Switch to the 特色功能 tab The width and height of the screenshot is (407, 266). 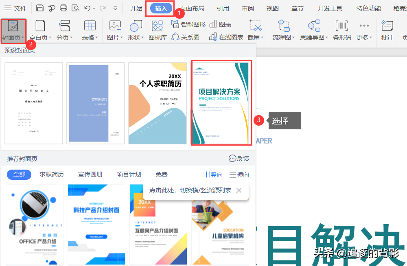(x=369, y=8)
